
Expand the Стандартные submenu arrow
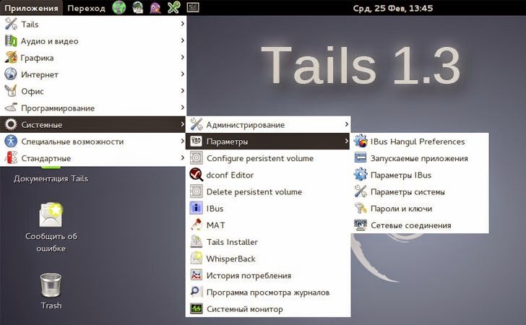pos(182,157)
